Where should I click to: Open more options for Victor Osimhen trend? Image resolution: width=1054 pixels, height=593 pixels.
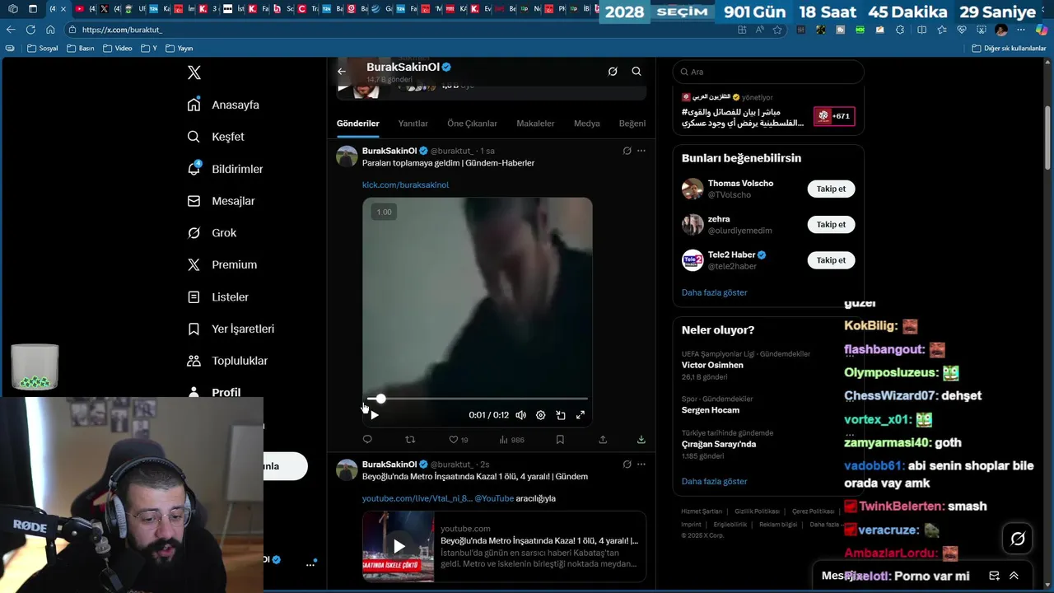pyautogui.click(x=850, y=354)
